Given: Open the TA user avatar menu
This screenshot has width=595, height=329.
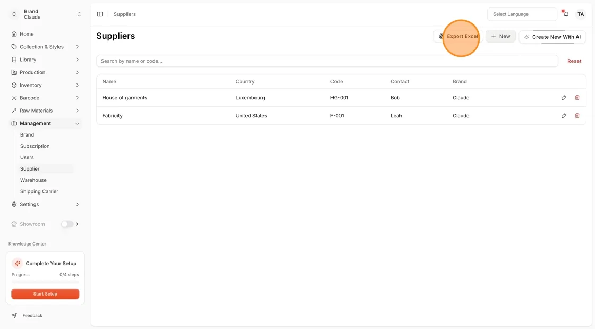Looking at the screenshot, I should [581, 14].
